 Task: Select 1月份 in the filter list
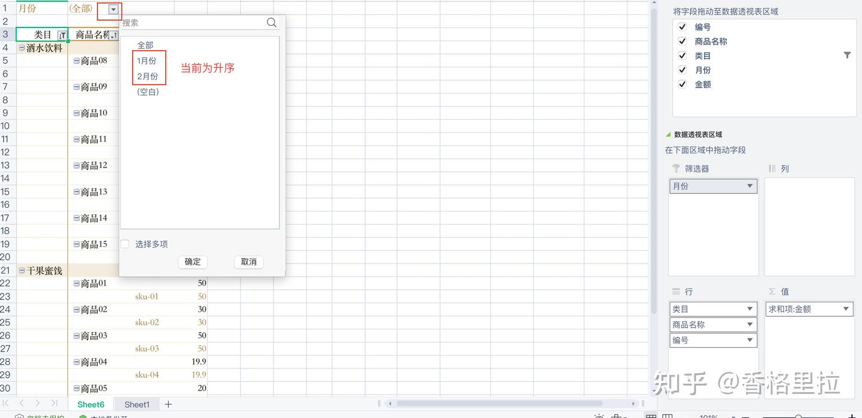(x=147, y=60)
